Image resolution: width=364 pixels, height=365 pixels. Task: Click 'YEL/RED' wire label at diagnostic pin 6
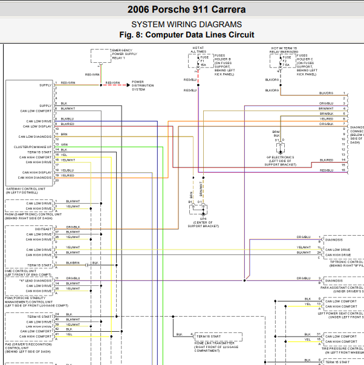327,118
